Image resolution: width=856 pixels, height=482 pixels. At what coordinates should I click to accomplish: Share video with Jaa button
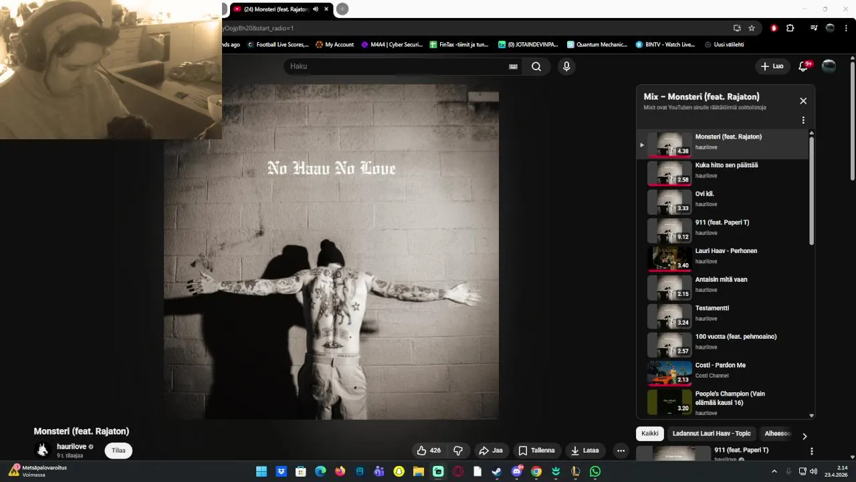click(x=490, y=451)
